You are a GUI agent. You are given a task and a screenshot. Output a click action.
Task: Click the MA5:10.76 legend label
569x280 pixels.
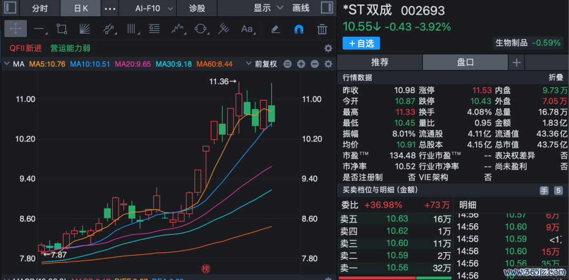click(47, 64)
